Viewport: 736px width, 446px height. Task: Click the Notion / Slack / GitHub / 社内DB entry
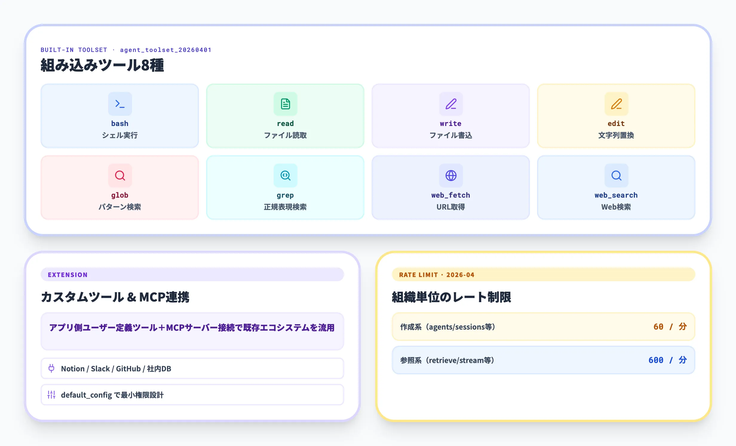point(192,368)
